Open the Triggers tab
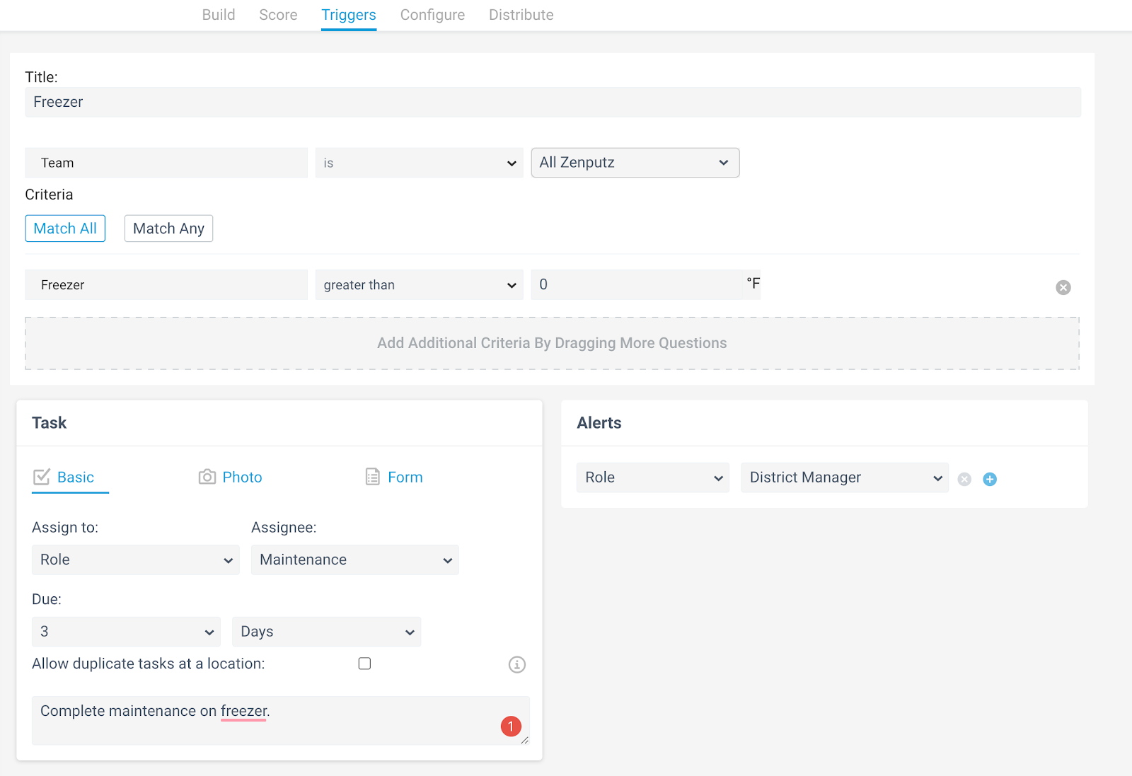The image size is (1132, 776). tap(349, 15)
